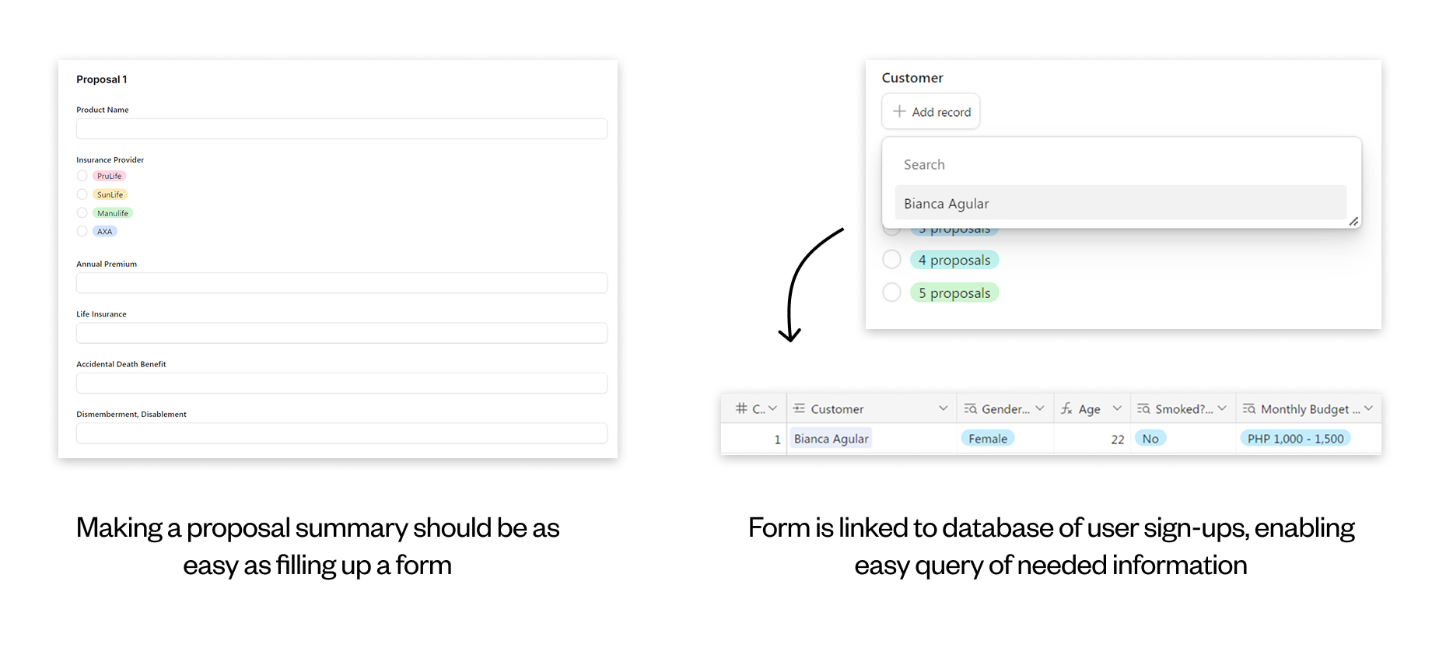Choose the 5 proposals radio button
1439x648 pixels.
click(x=892, y=292)
